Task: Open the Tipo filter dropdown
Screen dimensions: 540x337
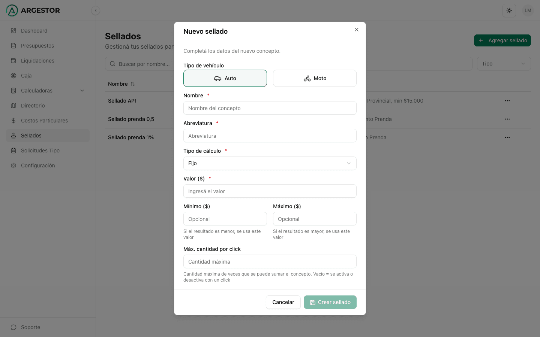Action: (x=503, y=64)
